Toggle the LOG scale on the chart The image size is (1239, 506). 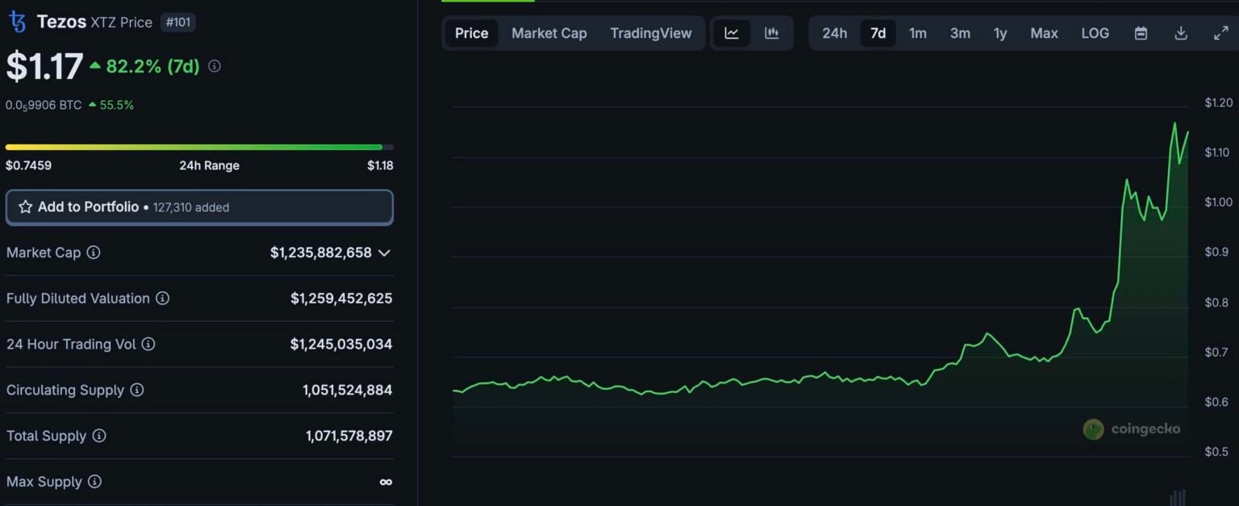pos(1095,33)
